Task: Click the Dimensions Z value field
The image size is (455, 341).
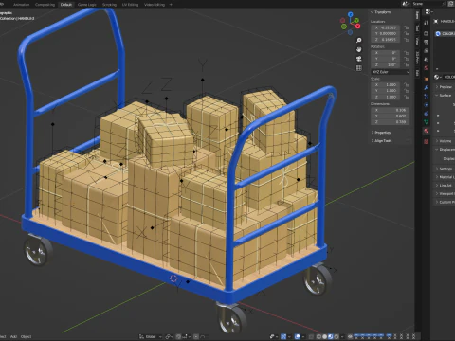Action: point(391,122)
